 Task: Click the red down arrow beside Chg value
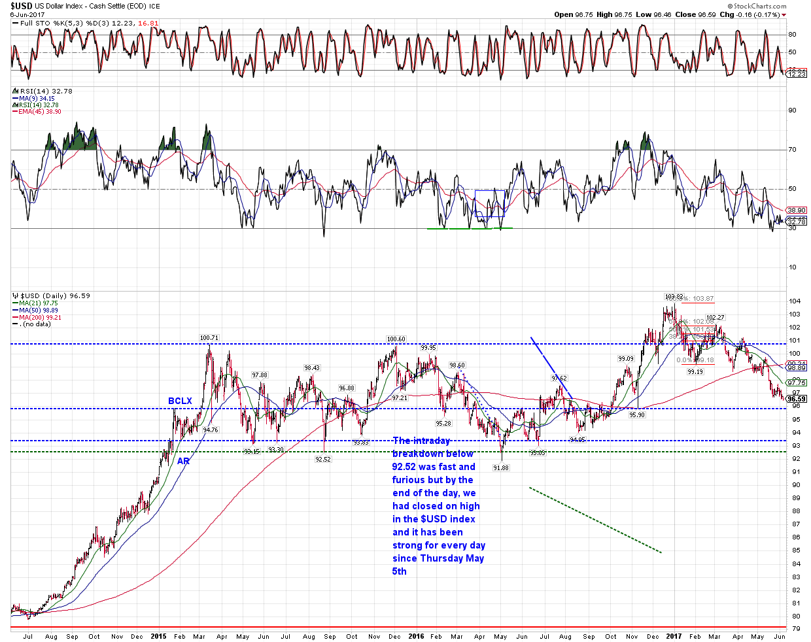coord(784,14)
